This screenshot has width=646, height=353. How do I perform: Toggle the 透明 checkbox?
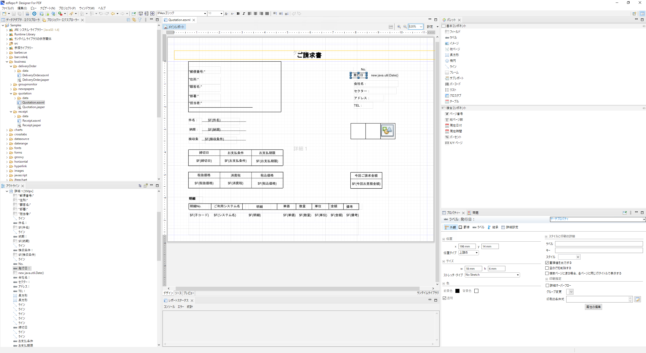pos(445,298)
